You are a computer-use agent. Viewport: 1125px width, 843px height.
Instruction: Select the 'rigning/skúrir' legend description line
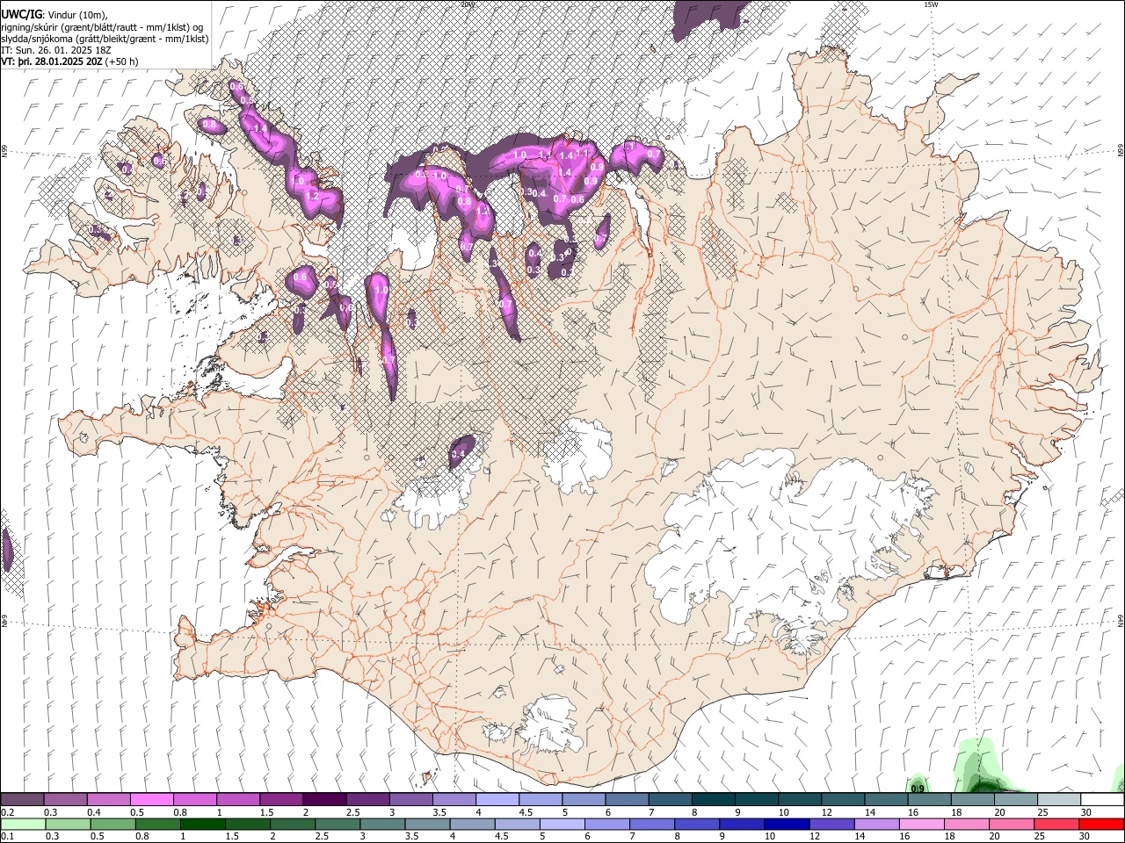103,26
